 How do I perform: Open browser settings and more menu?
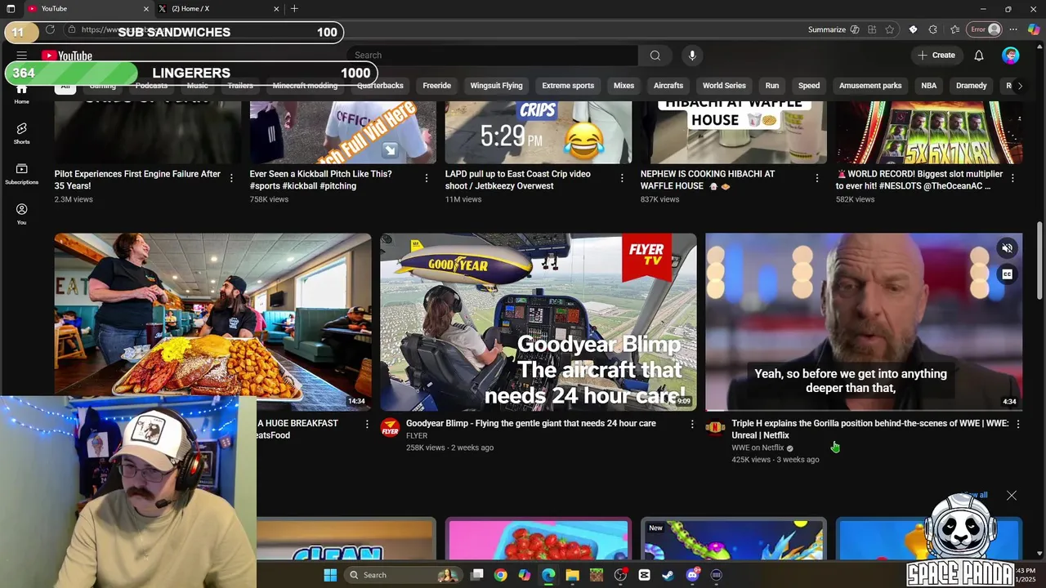pyautogui.click(x=1013, y=29)
